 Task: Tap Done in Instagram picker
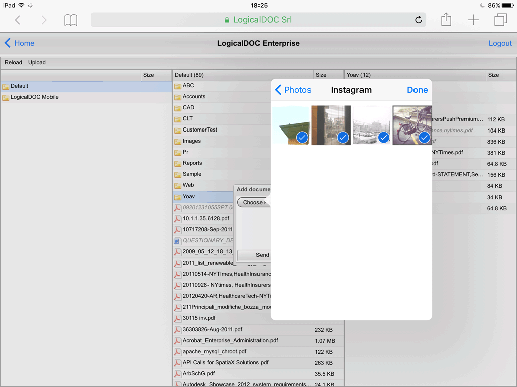(417, 90)
